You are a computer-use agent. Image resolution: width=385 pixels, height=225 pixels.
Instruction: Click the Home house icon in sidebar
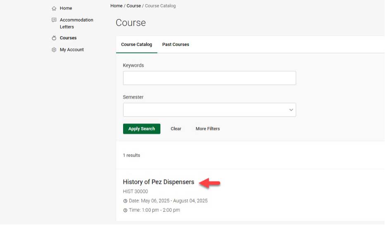tap(54, 8)
